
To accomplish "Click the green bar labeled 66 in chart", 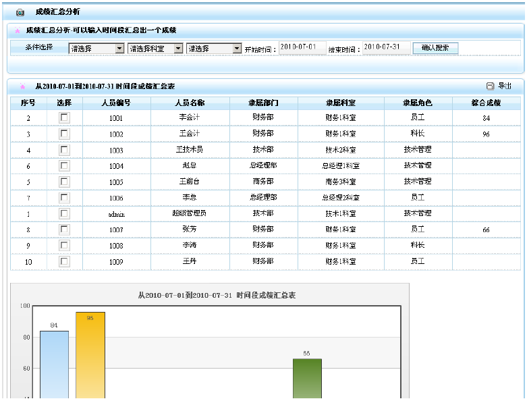I will click(307, 379).
